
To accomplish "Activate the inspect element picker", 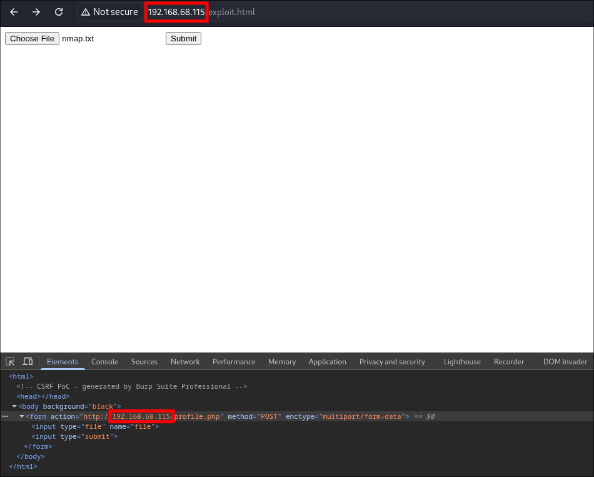I will point(10,361).
